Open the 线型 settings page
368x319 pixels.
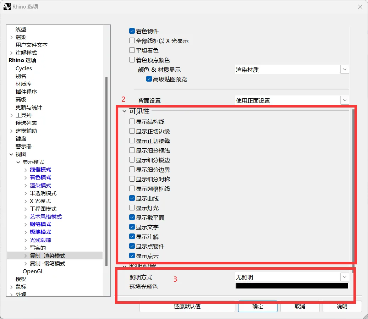point(21,29)
